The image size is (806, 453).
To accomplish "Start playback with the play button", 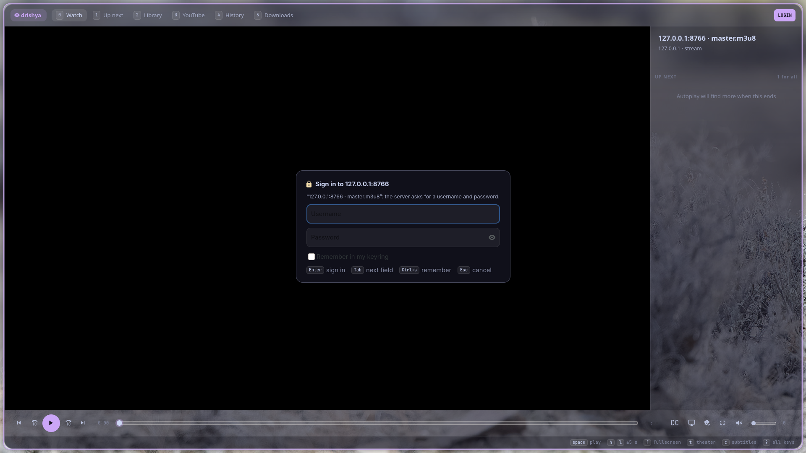I will (51, 423).
